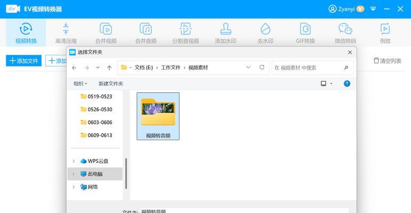Go up one folder level
411x213 pixels.
point(109,68)
